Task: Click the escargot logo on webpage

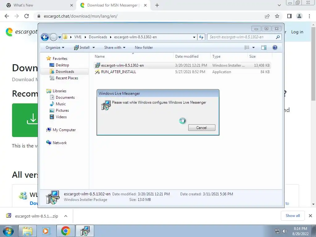Action: [x=21, y=32]
